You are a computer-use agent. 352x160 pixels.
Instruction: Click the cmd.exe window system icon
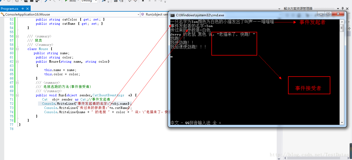point(173,15)
